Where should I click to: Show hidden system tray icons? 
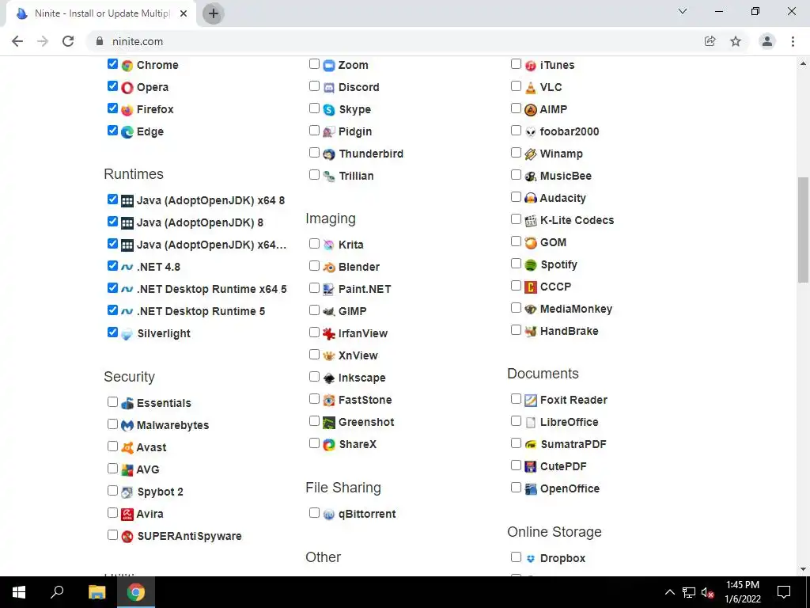coord(669,592)
